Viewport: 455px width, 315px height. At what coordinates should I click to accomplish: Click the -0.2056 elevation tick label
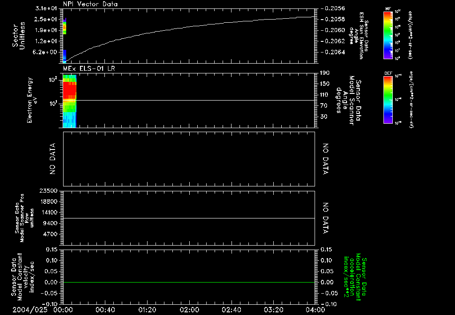333,8
